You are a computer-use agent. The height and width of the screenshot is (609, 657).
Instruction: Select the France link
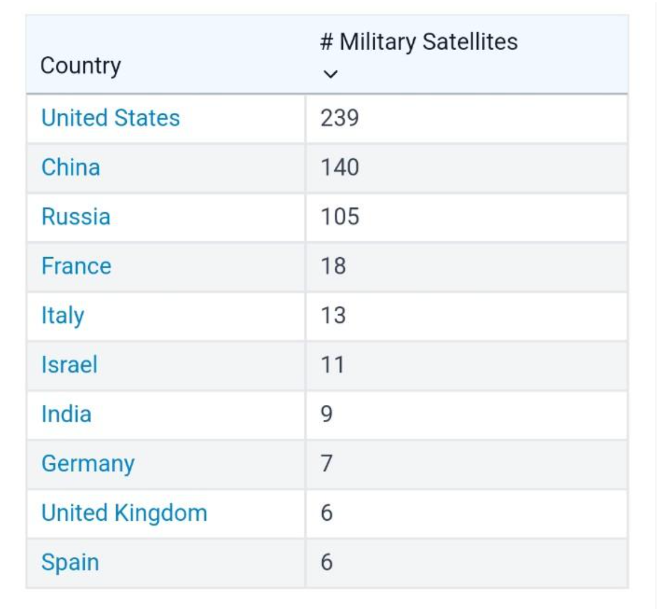coord(76,266)
